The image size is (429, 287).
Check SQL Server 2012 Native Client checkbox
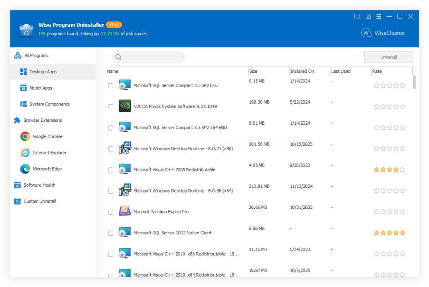(x=111, y=233)
